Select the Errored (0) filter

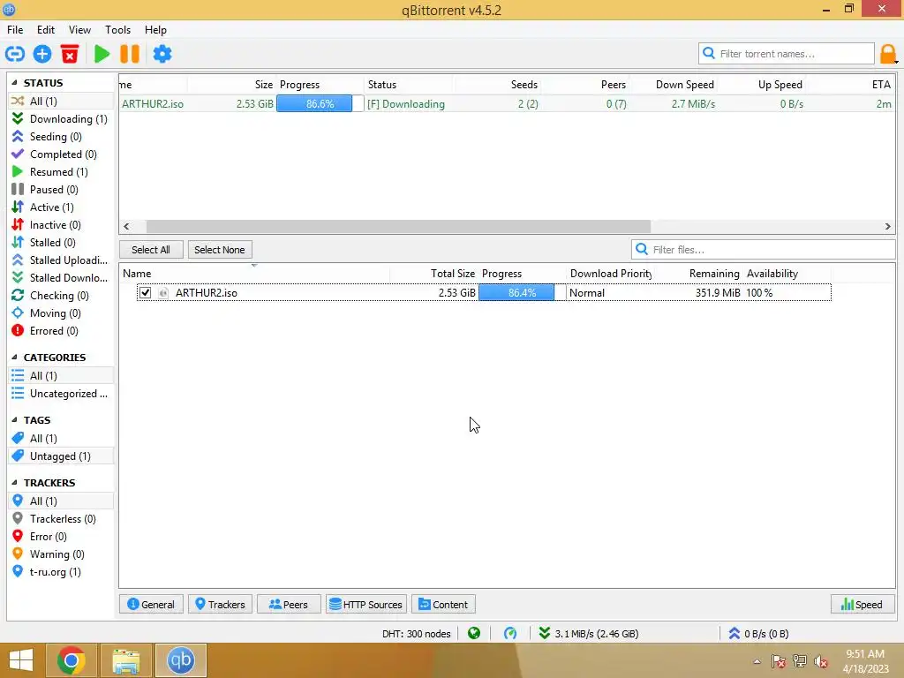click(60, 331)
